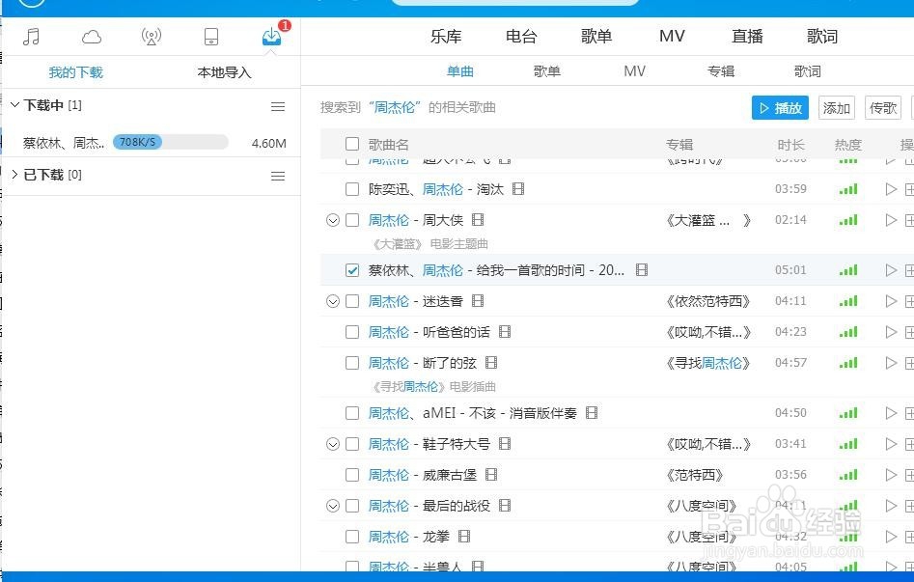Uncheck the box for 给我一首歌的时间
This screenshot has height=582, width=914.
pyautogui.click(x=352, y=270)
